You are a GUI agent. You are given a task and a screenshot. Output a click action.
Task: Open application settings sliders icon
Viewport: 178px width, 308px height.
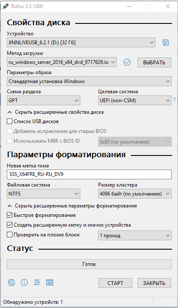pyautogui.click(x=37, y=282)
